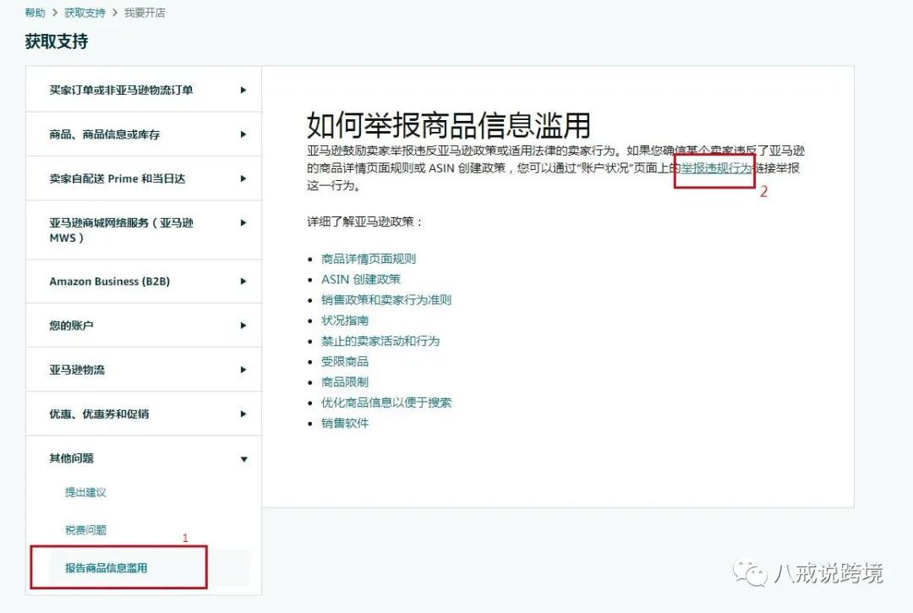Expand the 商品、商品信息或库存 arrow

(x=243, y=134)
